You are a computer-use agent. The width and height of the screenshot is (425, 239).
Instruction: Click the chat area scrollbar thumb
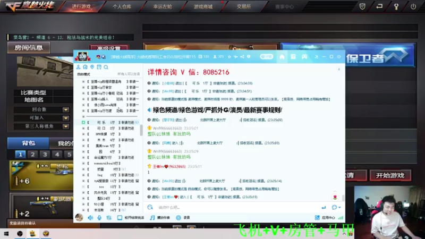pos(343,198)
